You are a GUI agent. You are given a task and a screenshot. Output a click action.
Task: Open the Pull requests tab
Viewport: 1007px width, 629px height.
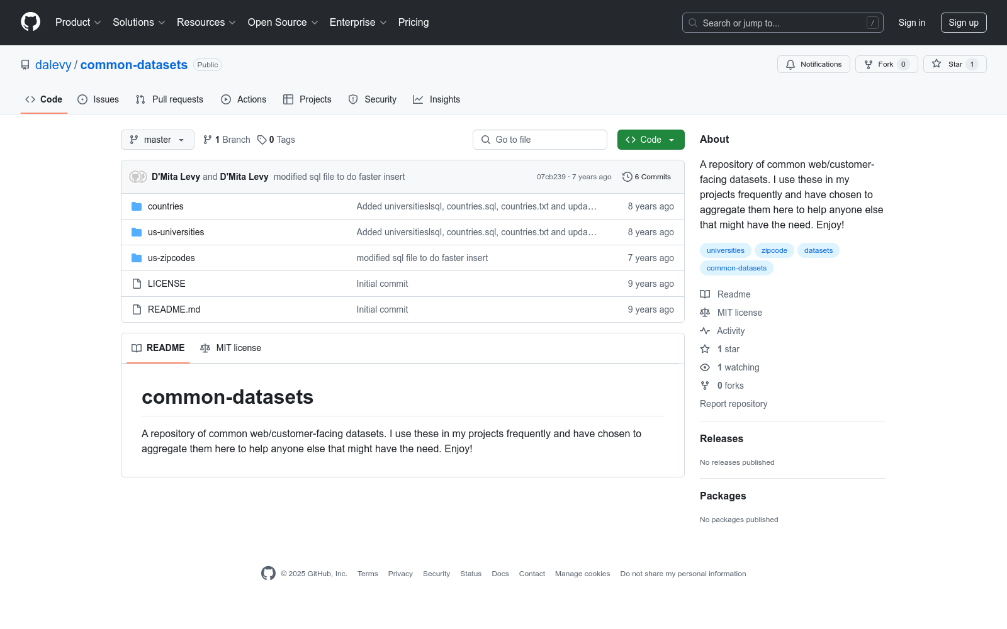169,99
